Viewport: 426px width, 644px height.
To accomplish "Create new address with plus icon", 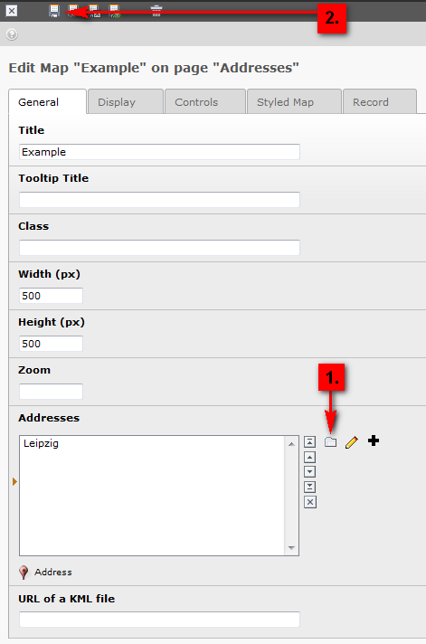I will [x=374, y=440].
